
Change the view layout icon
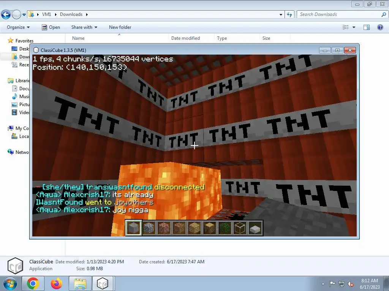[346, 27]
